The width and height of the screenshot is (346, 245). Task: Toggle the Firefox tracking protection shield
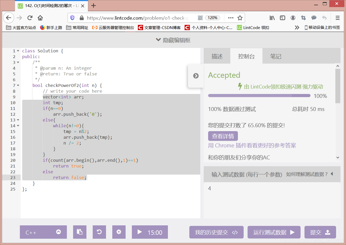click(72, 18)
